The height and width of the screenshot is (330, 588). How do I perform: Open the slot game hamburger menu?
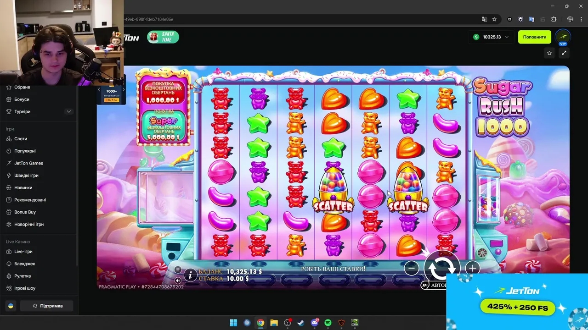(178, 269)
